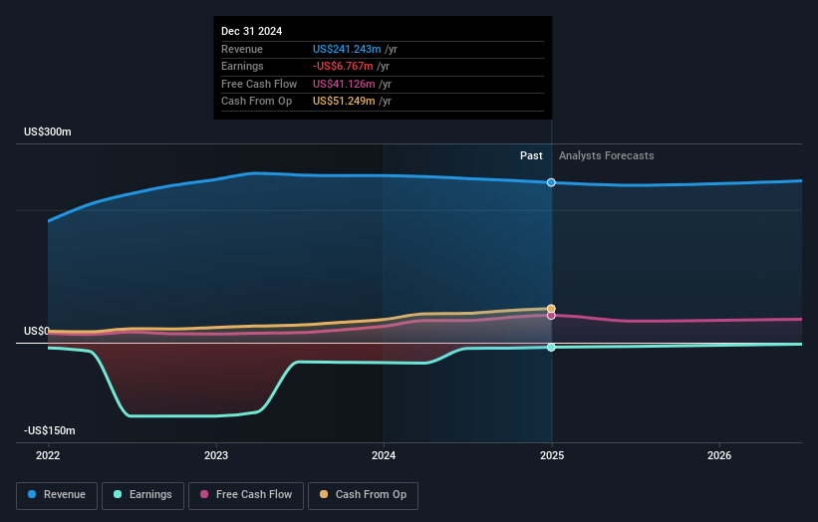Screen dimensions: 818x522
Task: Toggle the Cash From Op legend button
Action: click(363, 495)
